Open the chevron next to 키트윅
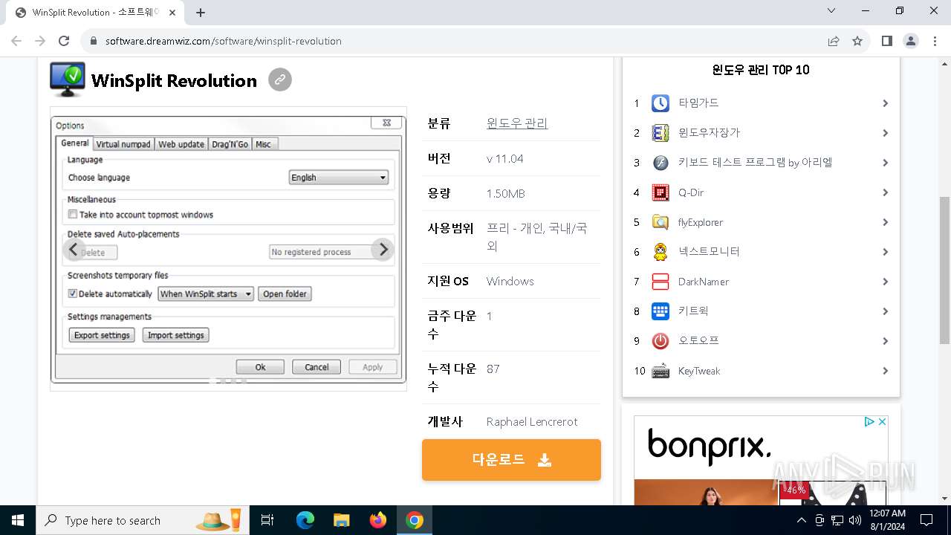 [x=885, y=311]
